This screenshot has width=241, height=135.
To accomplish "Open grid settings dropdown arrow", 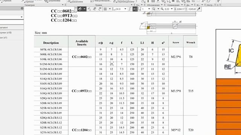I will click(110, 9).
